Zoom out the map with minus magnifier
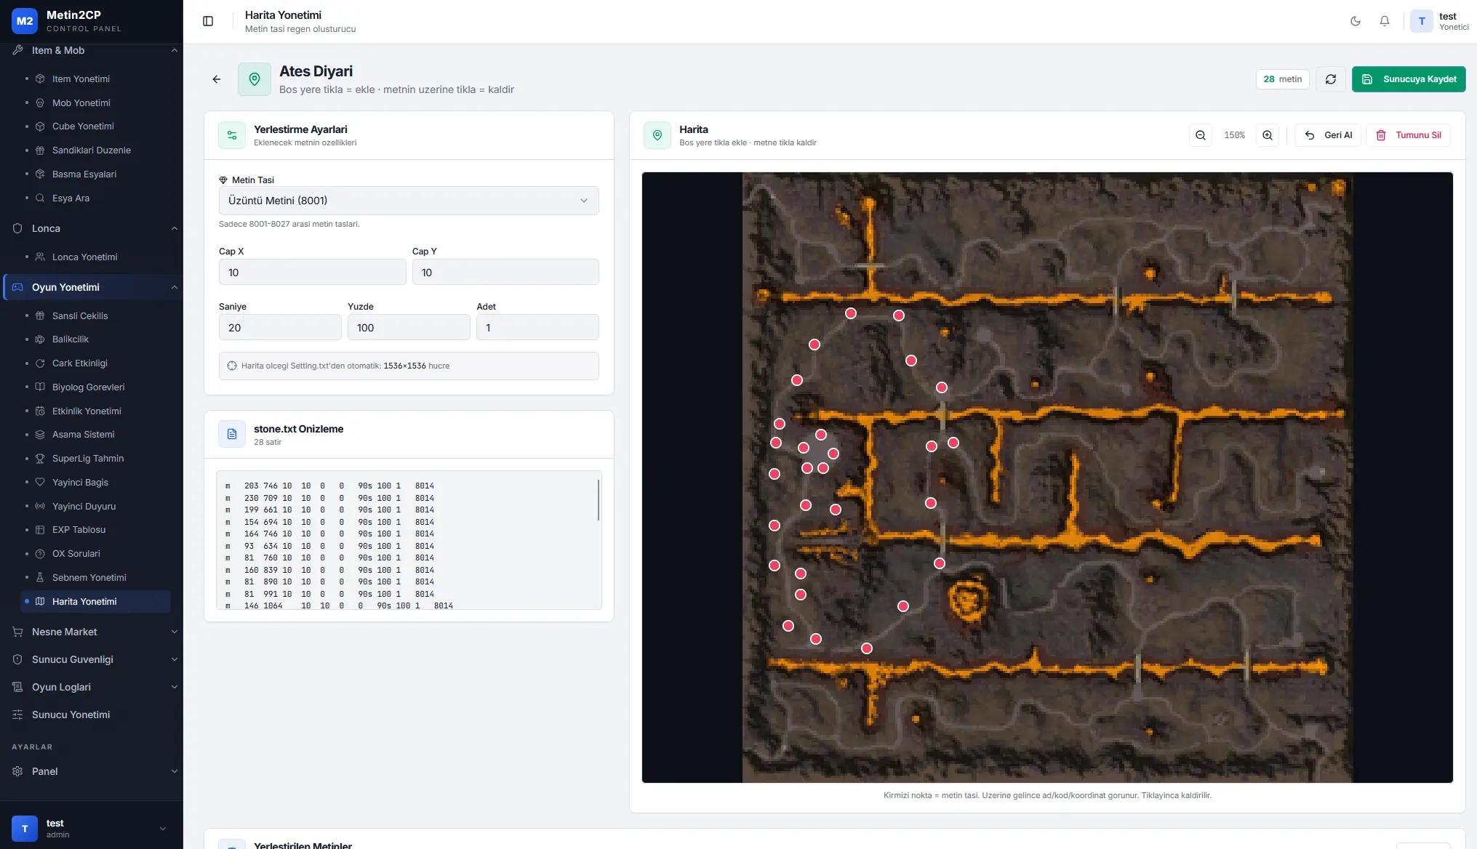 [1201, 135]
